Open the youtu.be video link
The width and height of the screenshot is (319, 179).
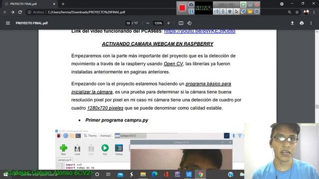pyautogui.click(x=200, y=31)
